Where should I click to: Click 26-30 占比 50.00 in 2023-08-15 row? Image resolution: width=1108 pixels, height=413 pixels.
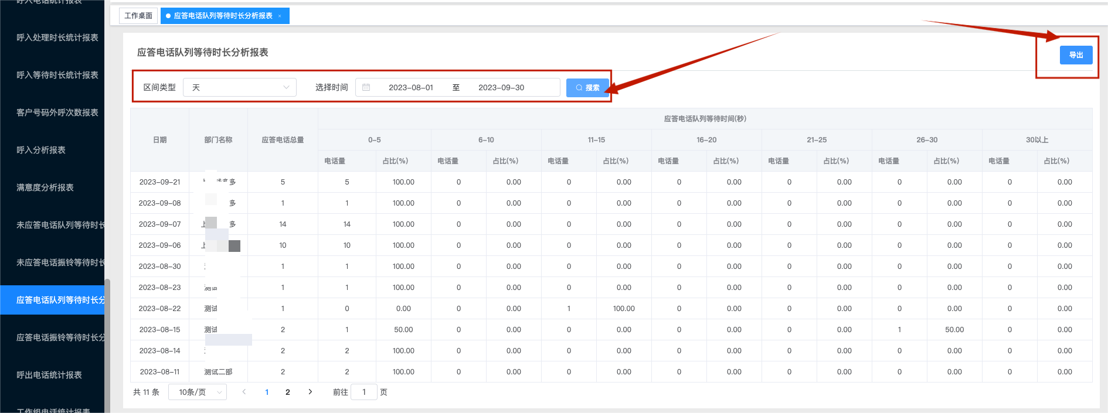click(954, 330)
